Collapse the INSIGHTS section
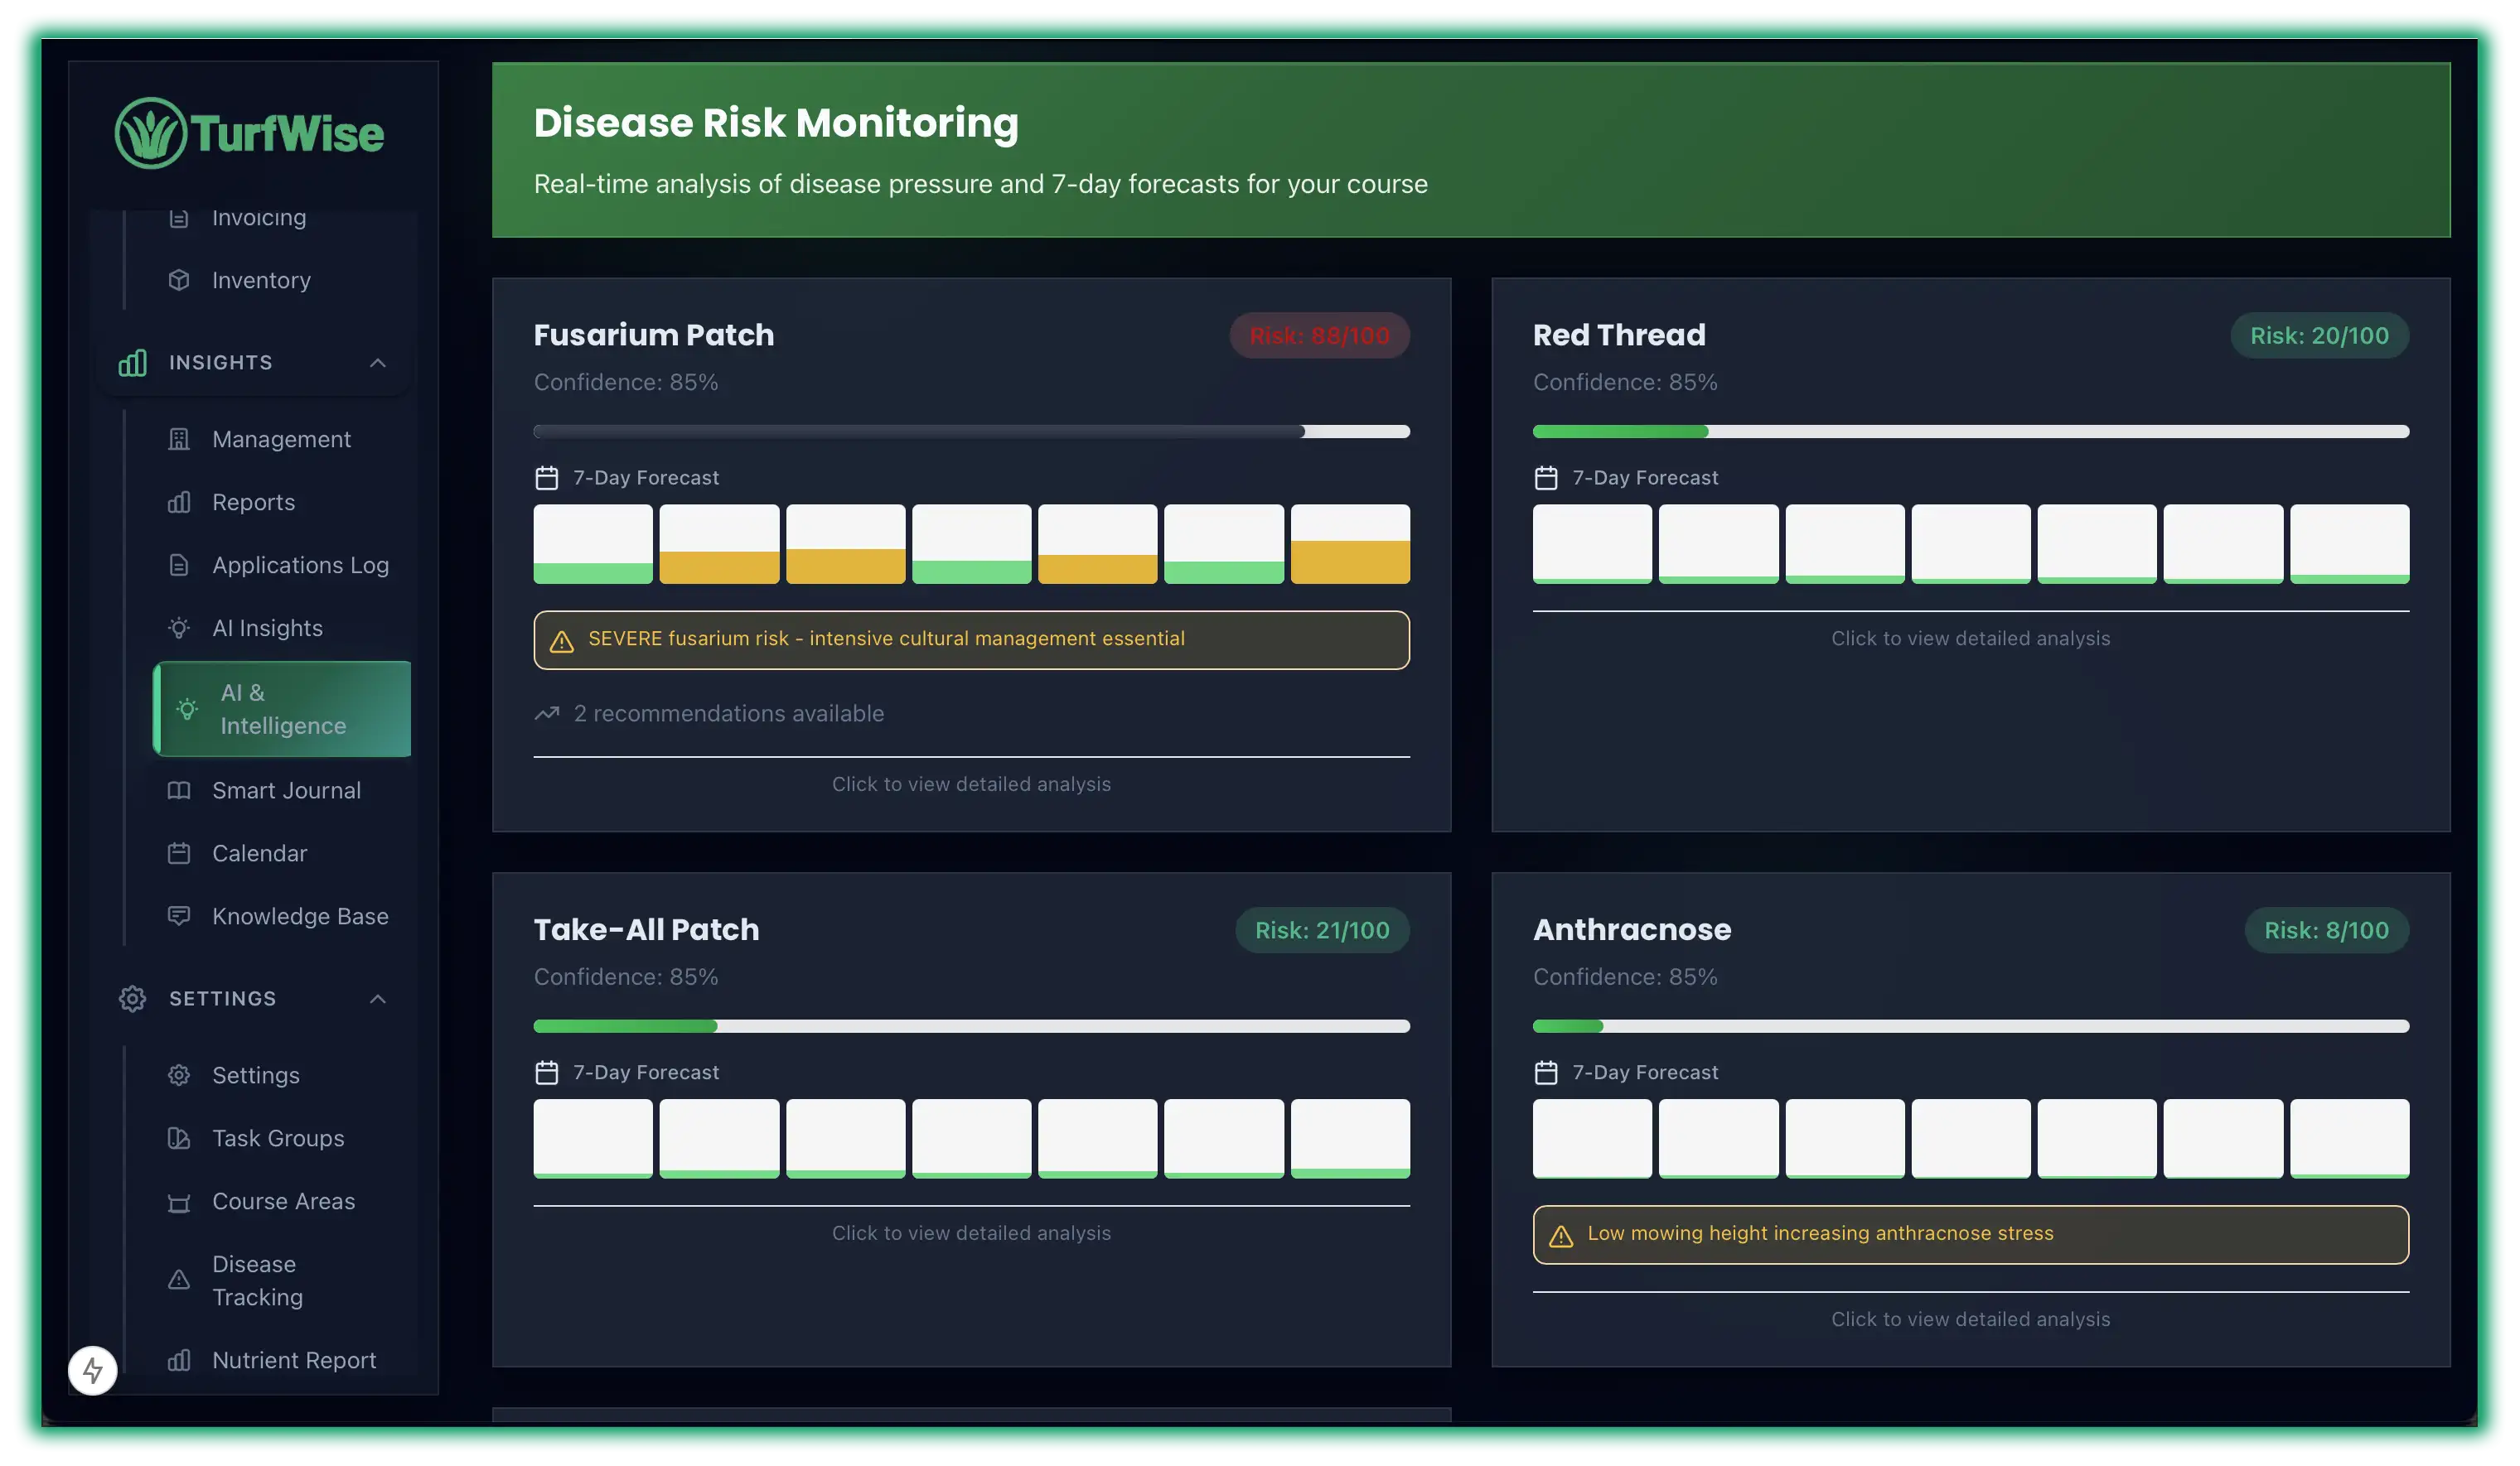The height and width of the screenshot is (1466, 2520). click(378, 363)
